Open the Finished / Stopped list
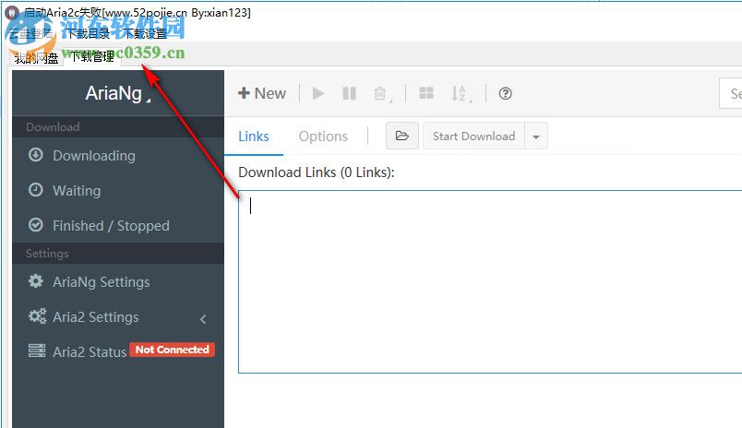 pos(118,226)
